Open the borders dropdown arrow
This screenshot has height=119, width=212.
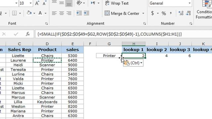click(x=20, y=13)
